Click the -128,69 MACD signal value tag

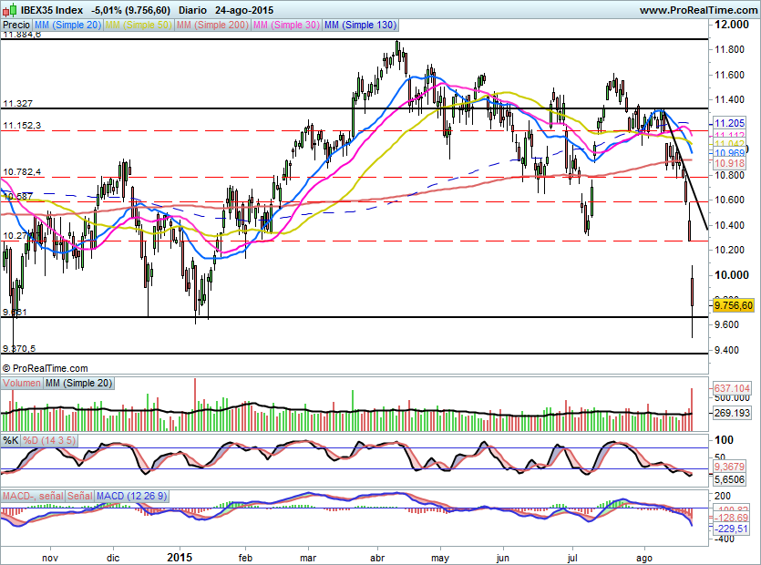[732, 518]
